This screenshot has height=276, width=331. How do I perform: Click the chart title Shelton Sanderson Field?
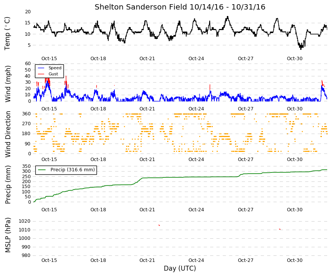coord(141,7)
